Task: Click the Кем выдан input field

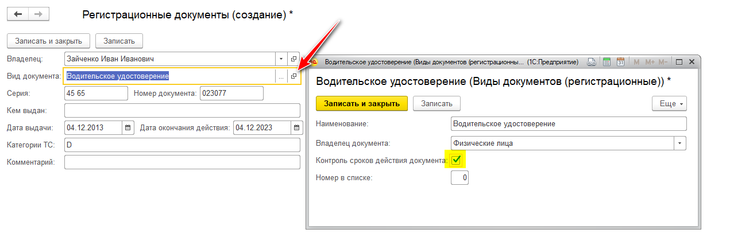Action: tap(182, 110)
